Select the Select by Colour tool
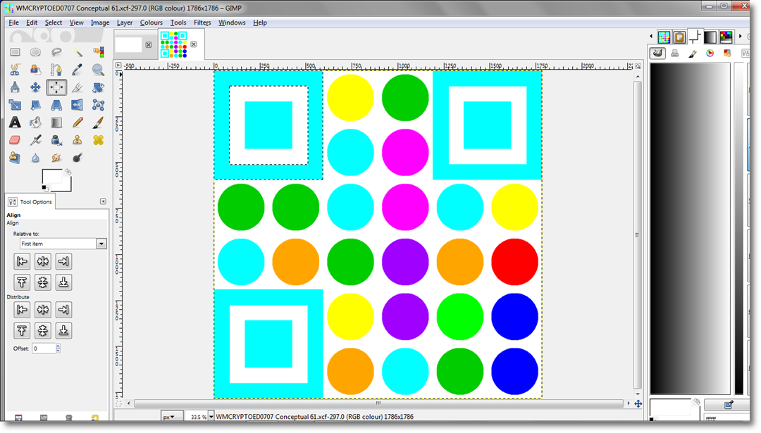 point(99,52)
